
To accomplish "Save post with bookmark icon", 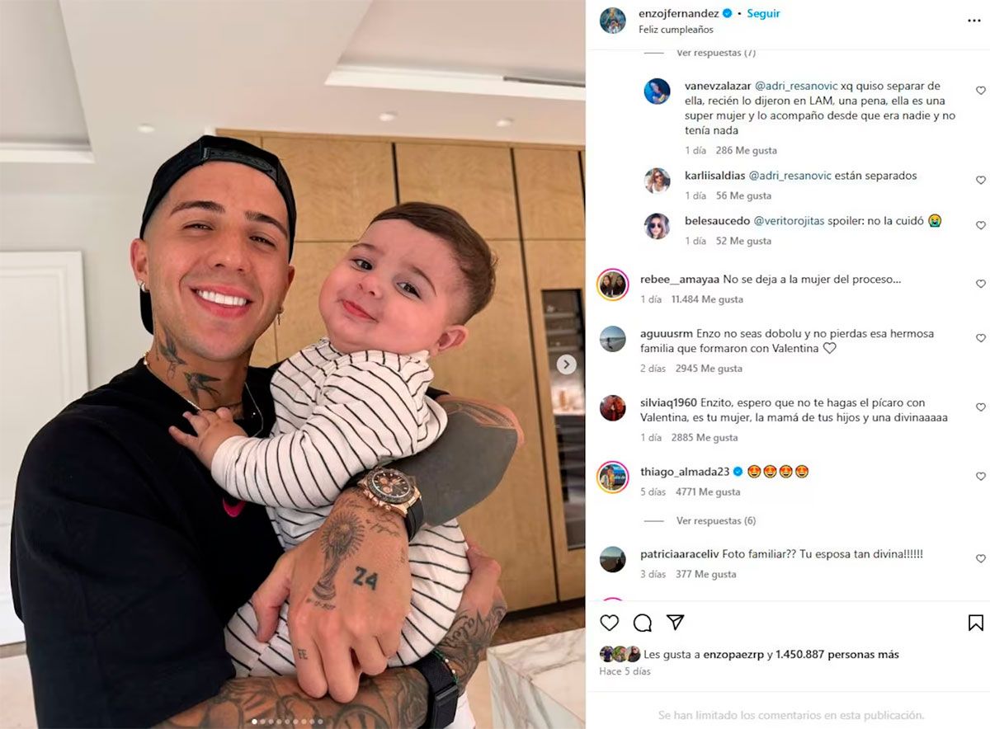I will point(976,623).
